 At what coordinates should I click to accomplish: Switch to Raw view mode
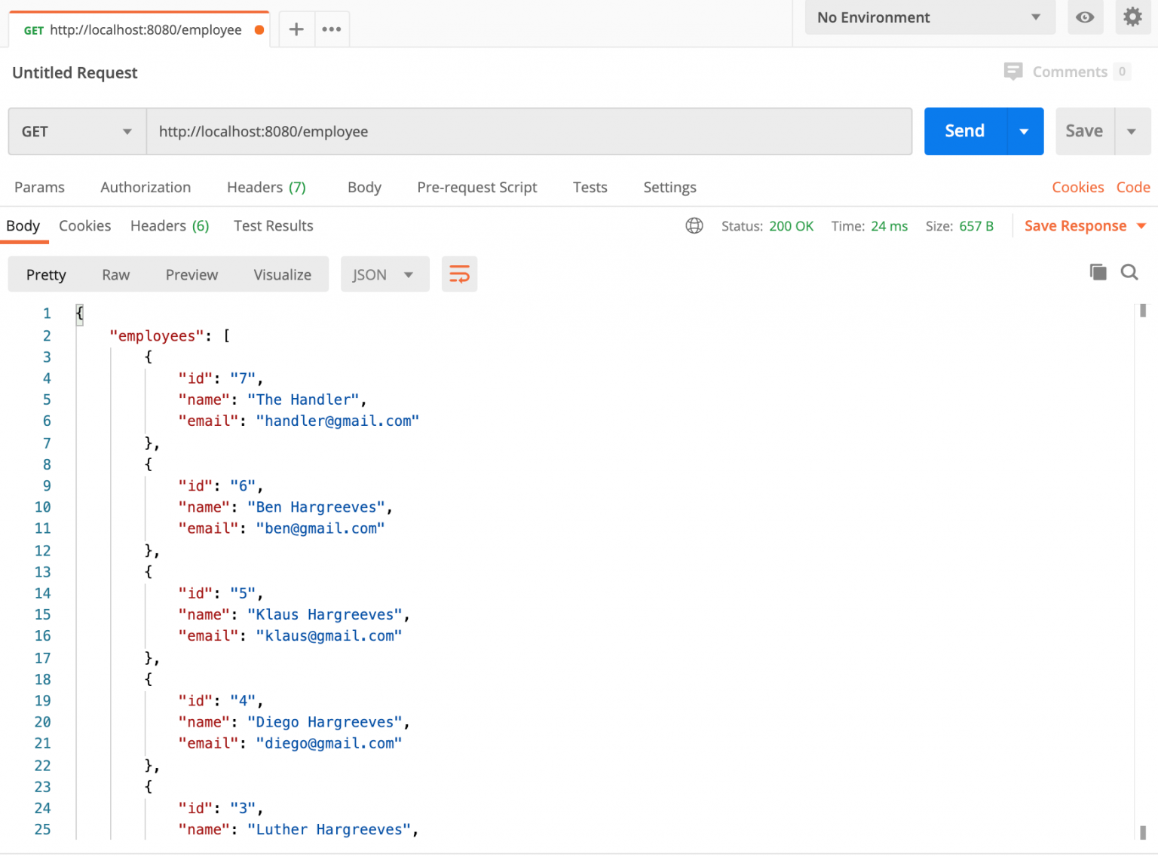click(x=116, y=274)
